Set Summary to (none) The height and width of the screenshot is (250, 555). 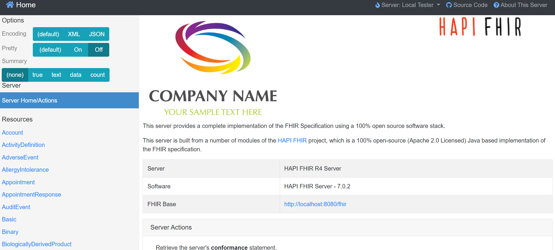[15, 75]
